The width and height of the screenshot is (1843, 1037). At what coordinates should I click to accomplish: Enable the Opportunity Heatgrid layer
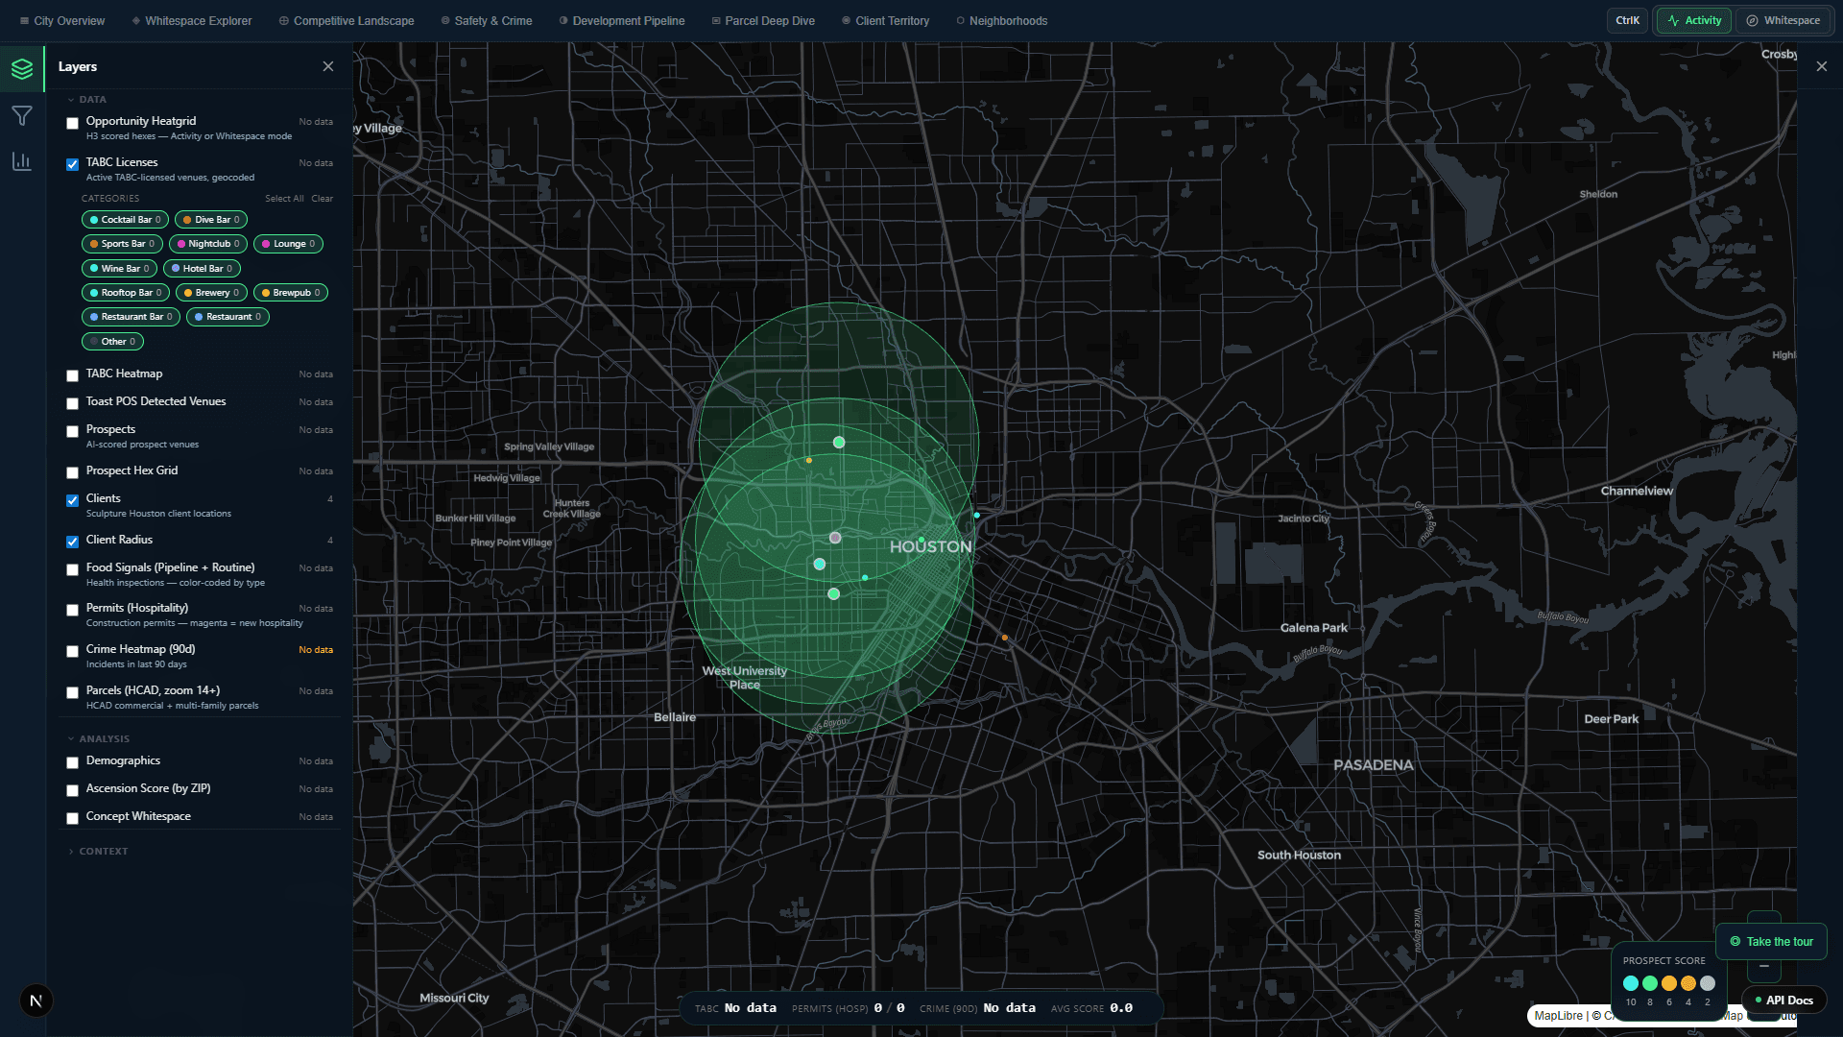pos(72,123)
